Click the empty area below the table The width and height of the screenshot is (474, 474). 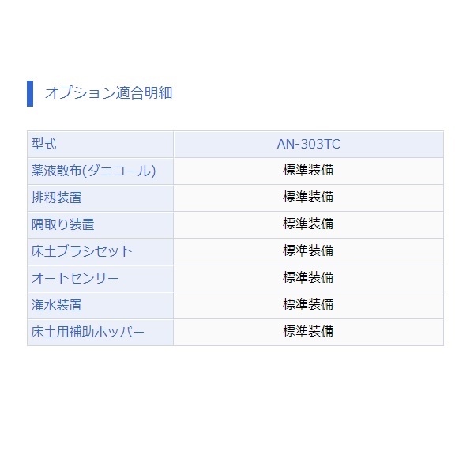pos(237,409)
